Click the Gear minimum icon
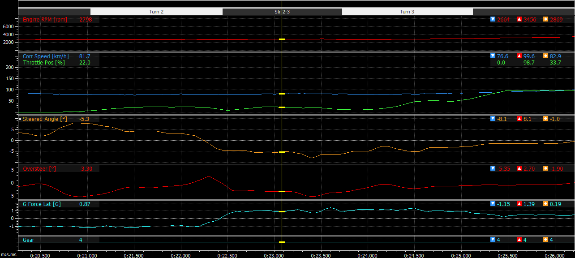 [x=493, y=240]
